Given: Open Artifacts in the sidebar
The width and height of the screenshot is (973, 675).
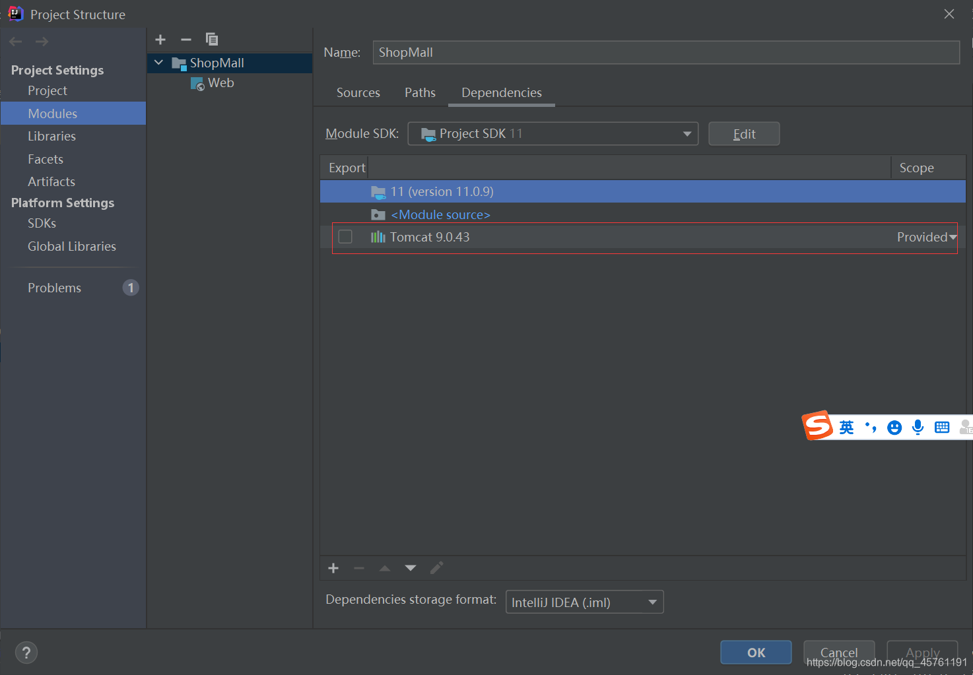Looking at the screenshot, I should point(51,181).
